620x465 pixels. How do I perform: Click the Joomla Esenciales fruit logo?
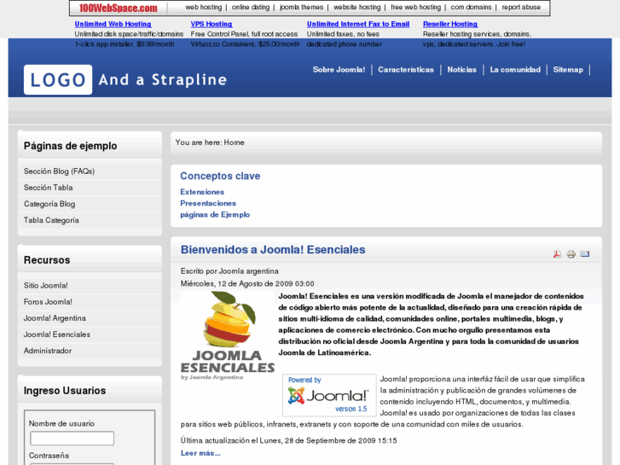(228, 336)
